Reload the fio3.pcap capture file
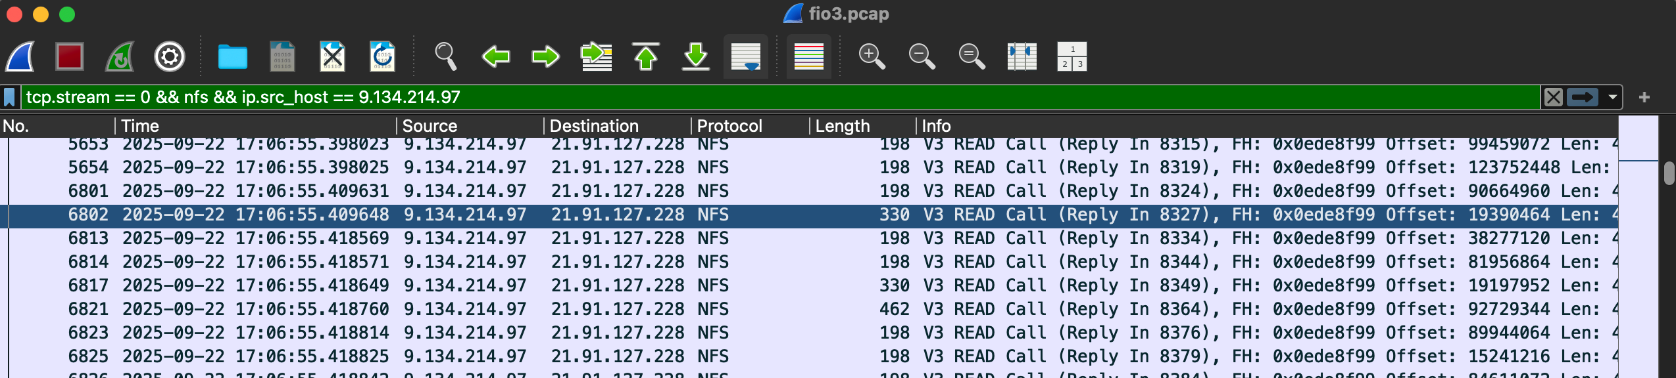This screenshot has width=1676, height=378. click(382, 57)
